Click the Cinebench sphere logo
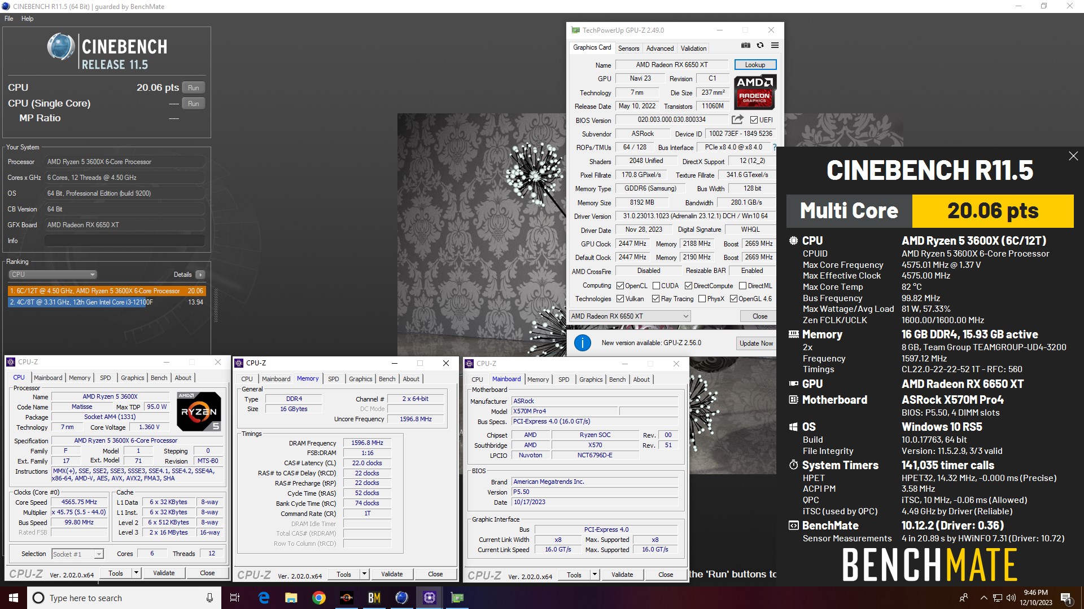 61,47
